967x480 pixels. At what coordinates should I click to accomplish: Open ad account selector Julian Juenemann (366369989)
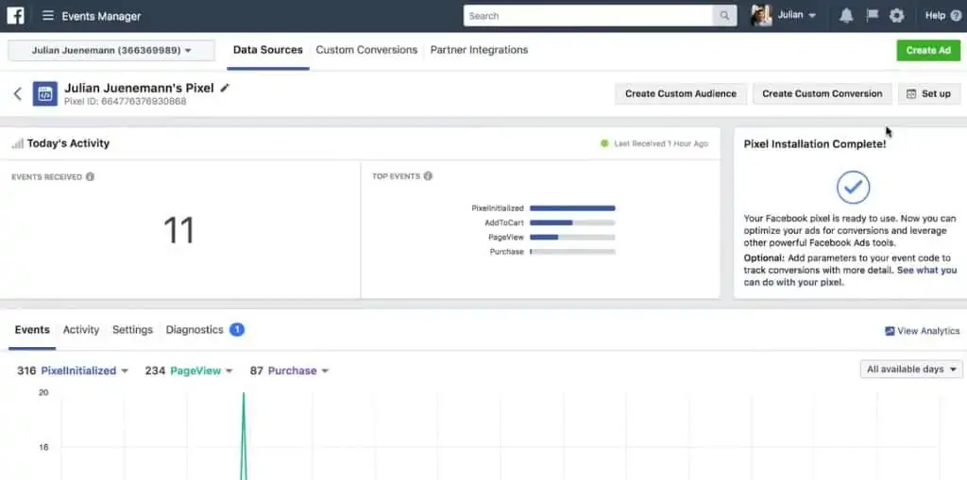111,51
